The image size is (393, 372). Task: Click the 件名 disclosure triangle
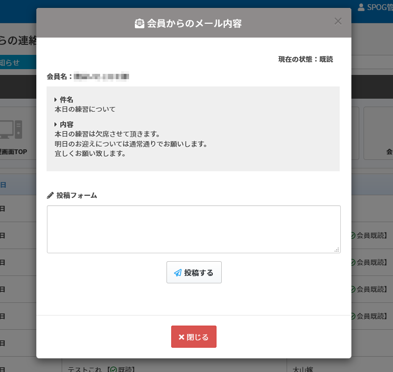pos(56,100)
